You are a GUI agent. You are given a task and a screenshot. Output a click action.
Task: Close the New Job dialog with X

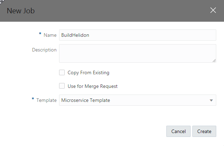(x=213, y=10)
